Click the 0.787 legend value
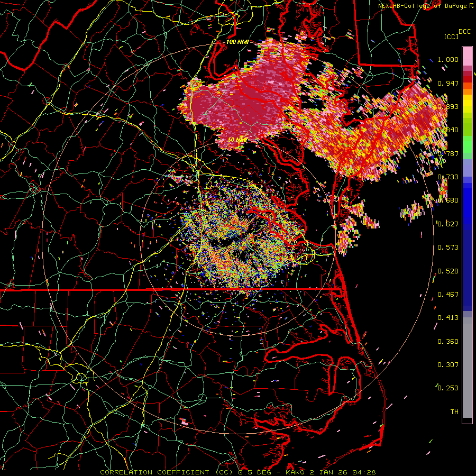This screenshot has height=476, width=476. click(x=448, y=153)
